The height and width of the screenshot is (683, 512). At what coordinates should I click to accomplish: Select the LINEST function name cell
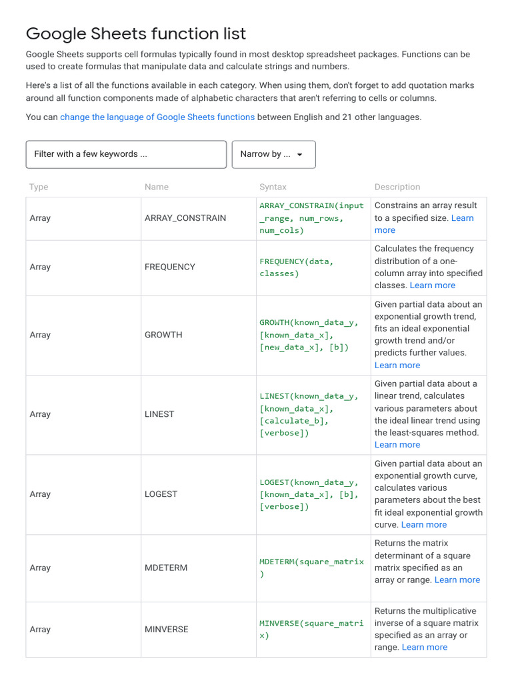[x=159, y=414]
